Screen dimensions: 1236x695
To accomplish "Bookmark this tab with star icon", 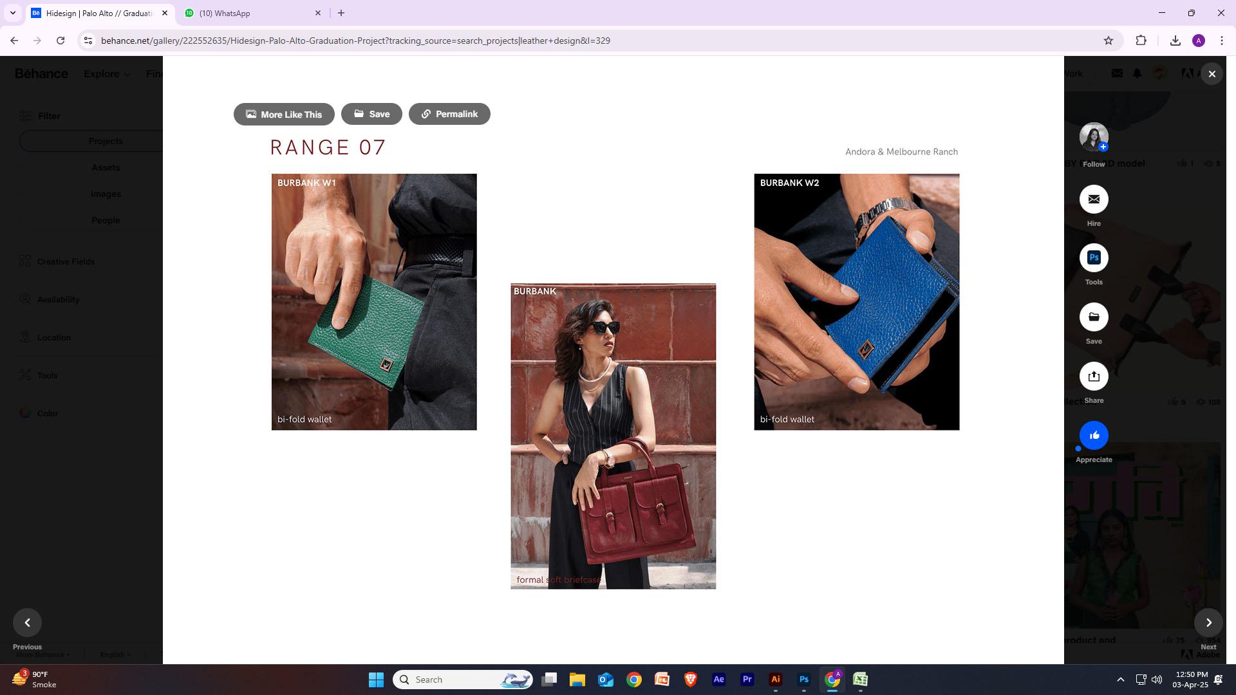I will tap(1109, 41).
